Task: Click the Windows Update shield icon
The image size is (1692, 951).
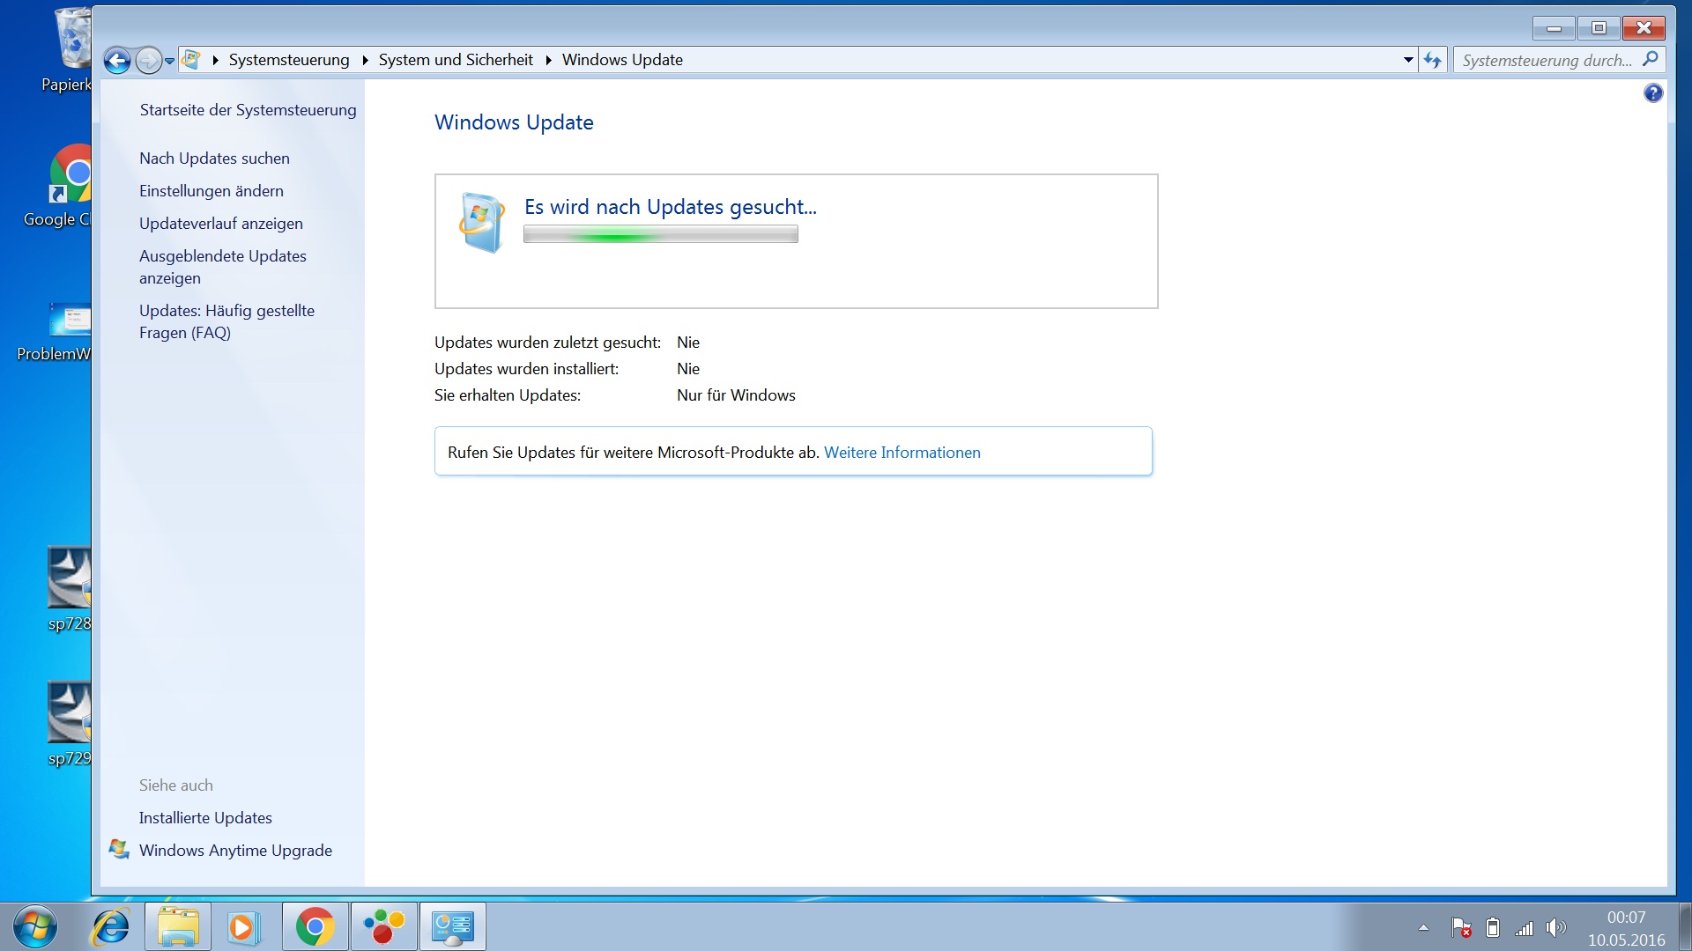Action: point(481,222)
